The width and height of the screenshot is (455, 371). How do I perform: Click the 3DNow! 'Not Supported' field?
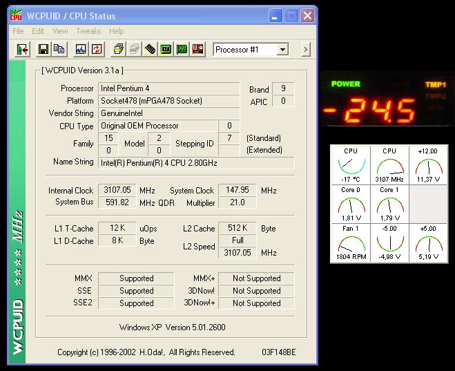tap(257, 291)
